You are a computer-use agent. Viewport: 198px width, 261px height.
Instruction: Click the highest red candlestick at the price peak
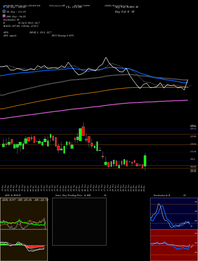point(83,131)
